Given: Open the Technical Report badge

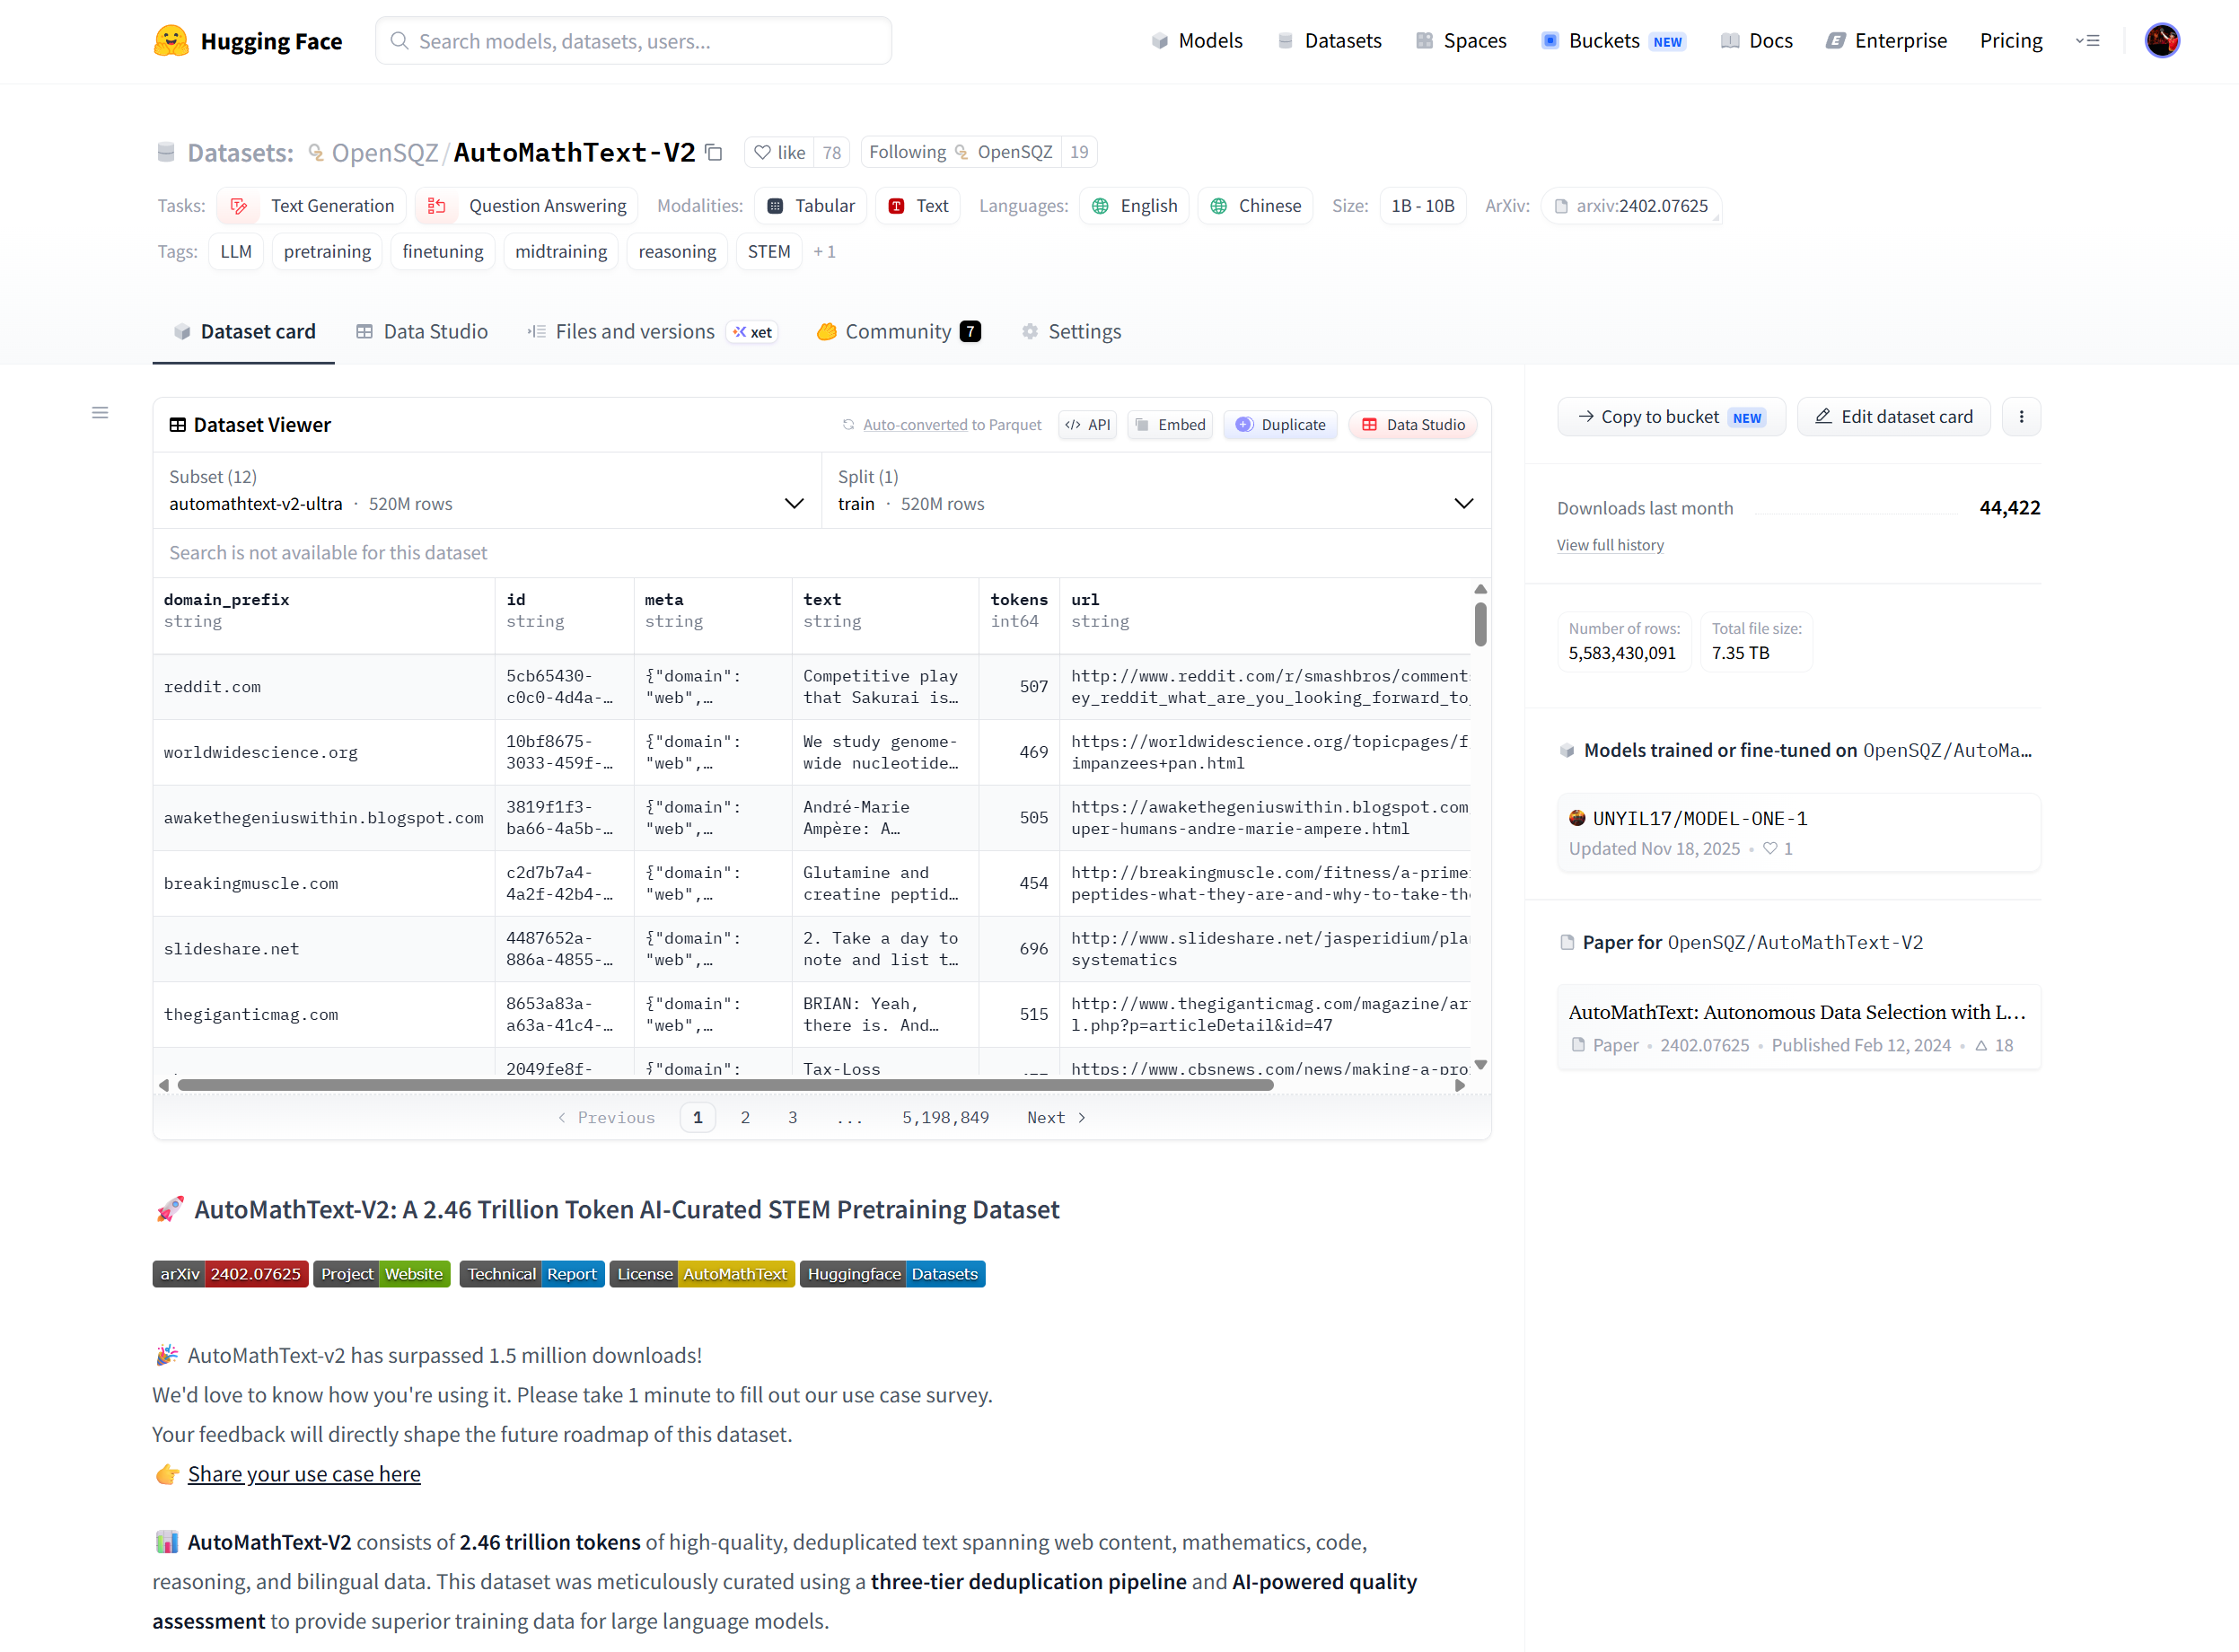Looking at the screenshot, I should coord(532,1274).
